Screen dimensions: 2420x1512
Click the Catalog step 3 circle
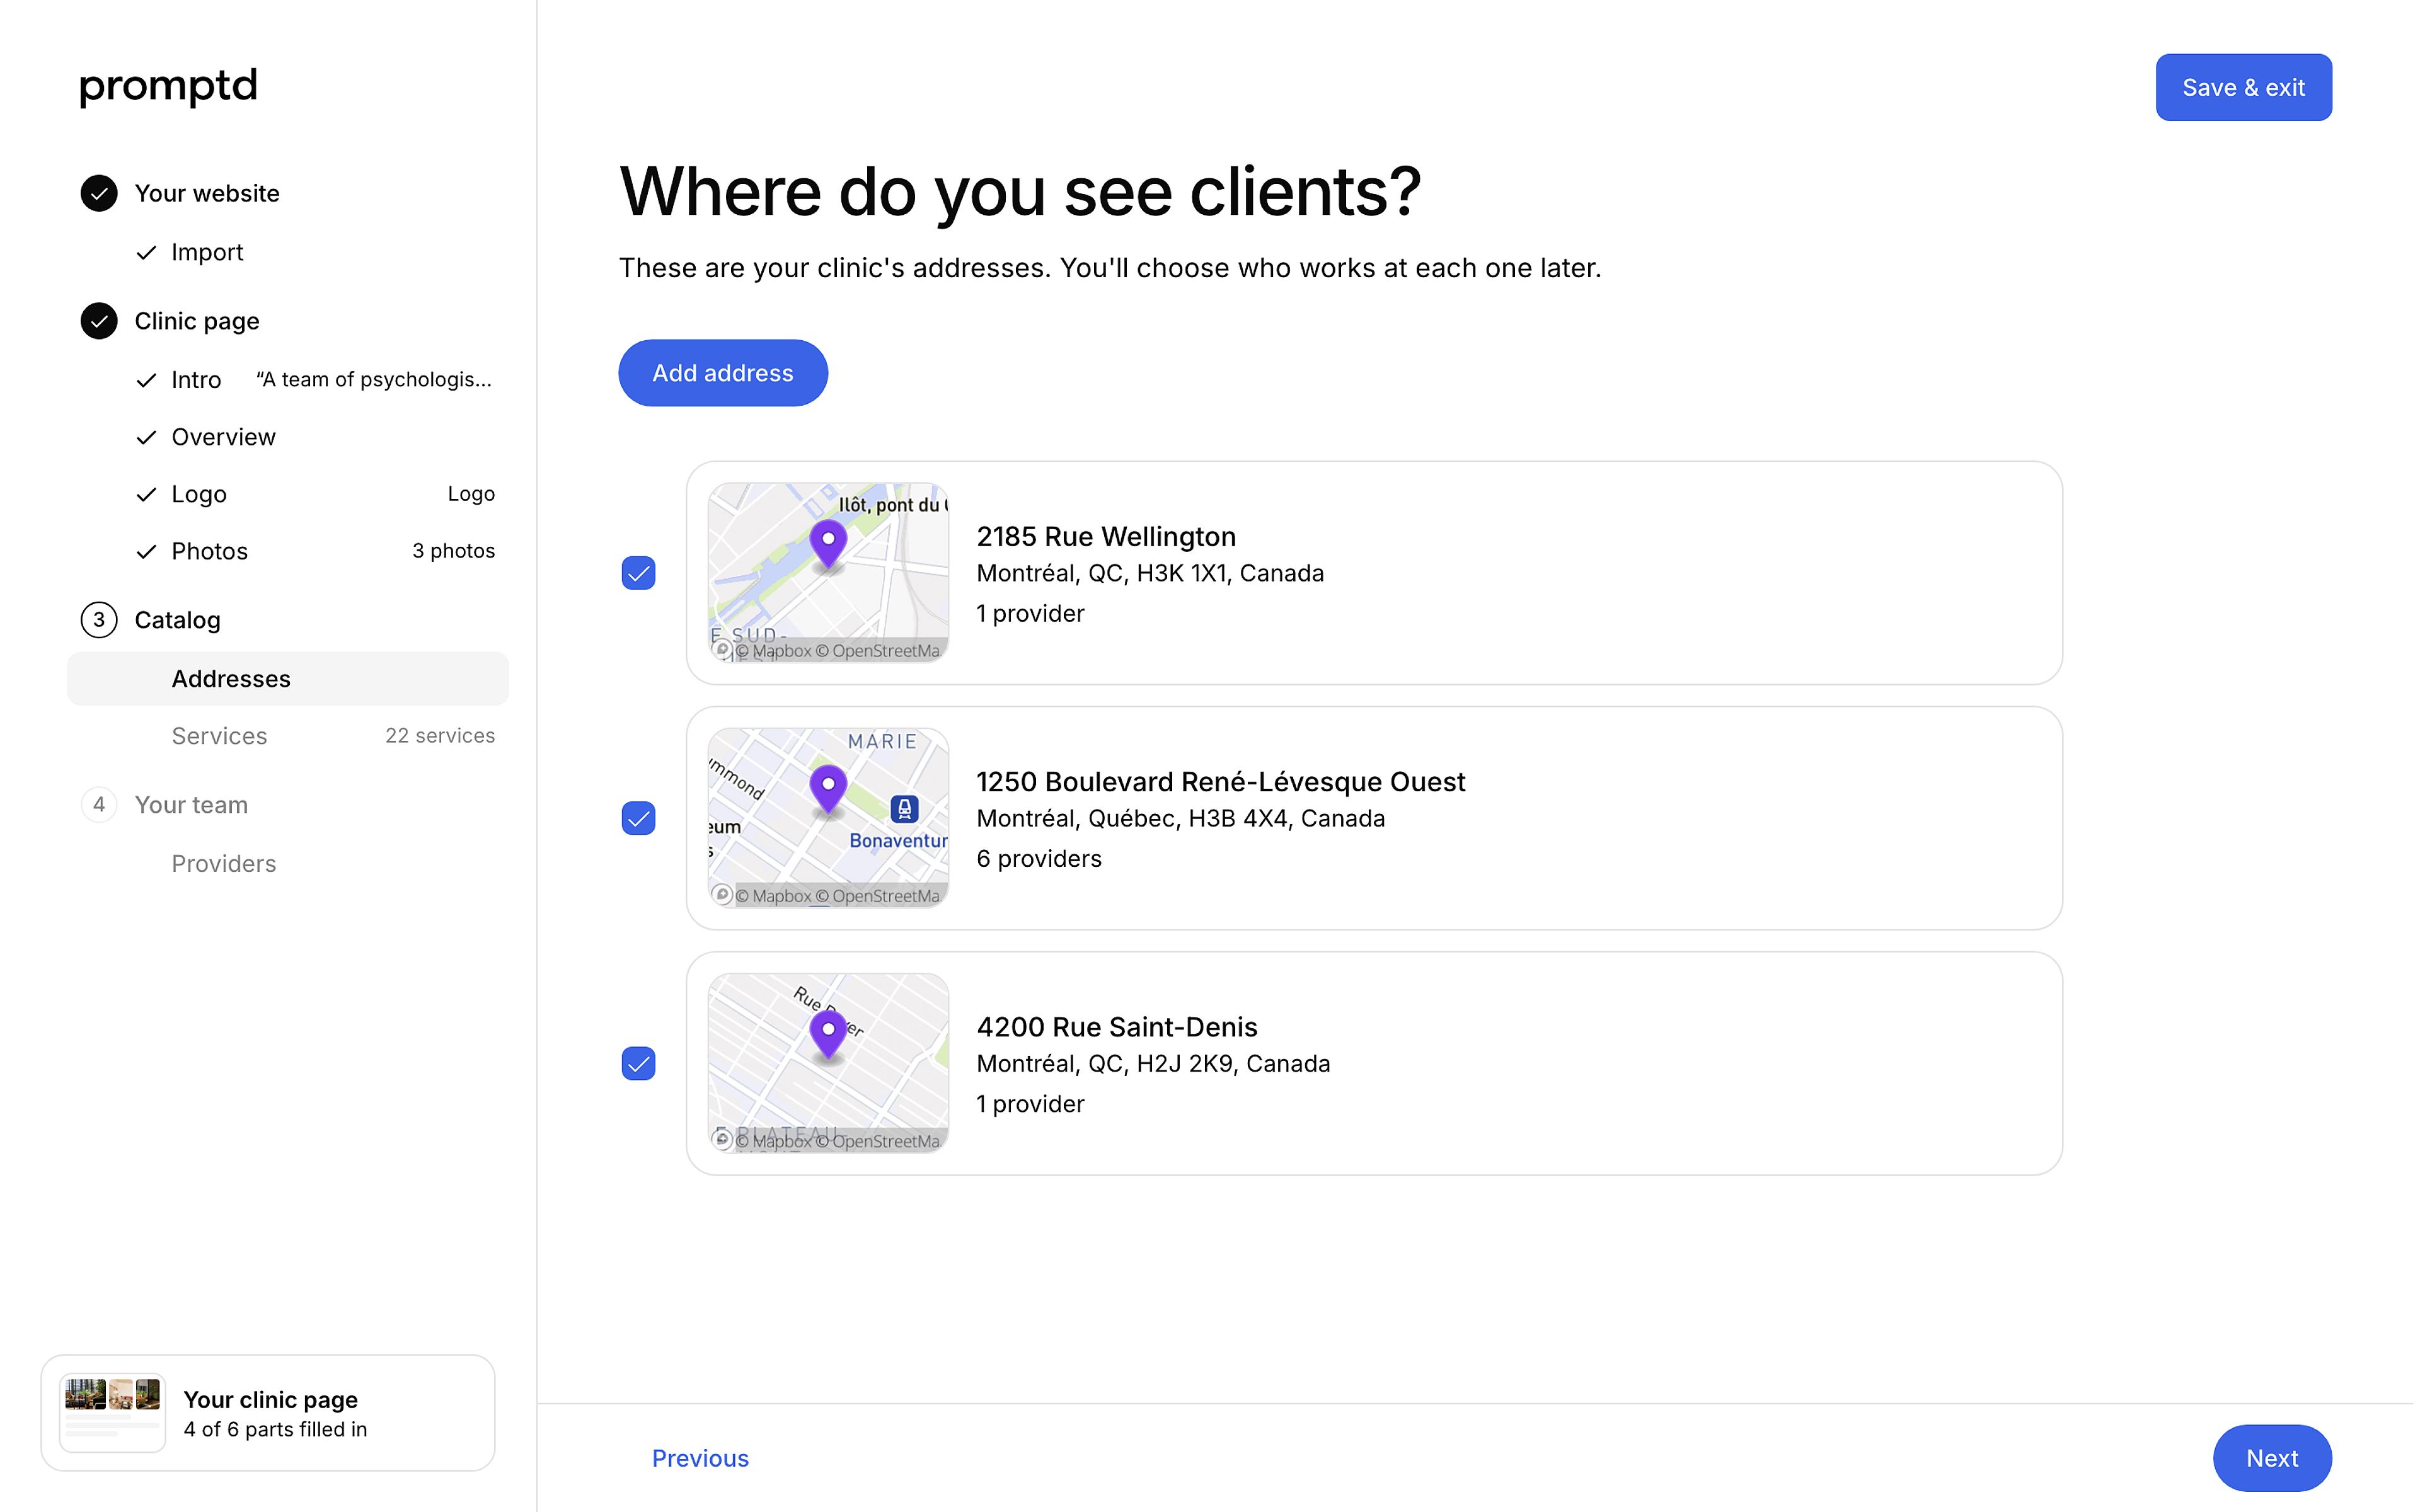pos(99,620)
